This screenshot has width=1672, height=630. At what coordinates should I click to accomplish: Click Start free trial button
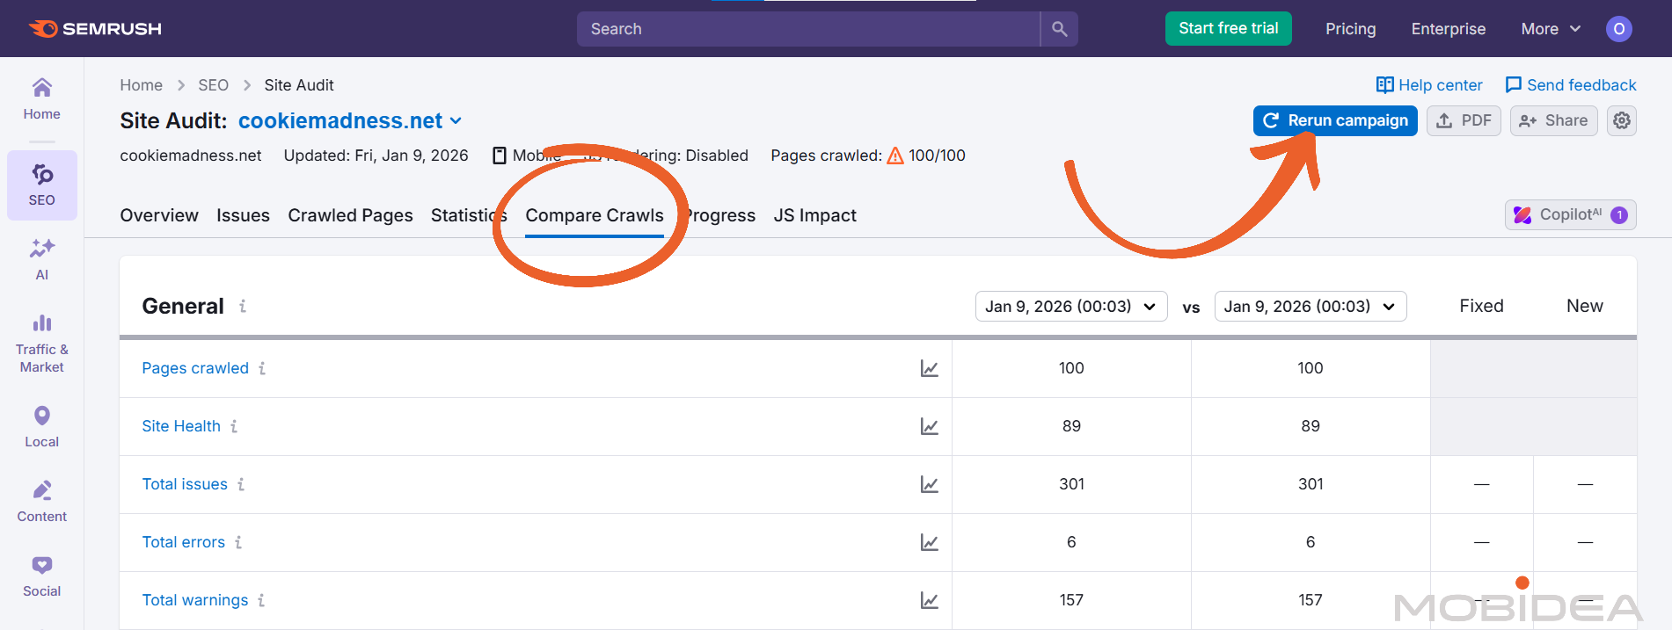(1229, 28)
